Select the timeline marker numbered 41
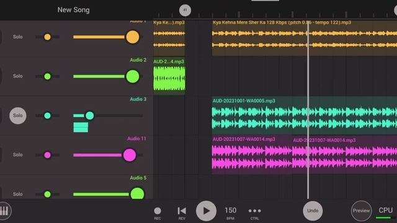Image resolution: width=397 pixels, height=223 pixels. point(185,11)
